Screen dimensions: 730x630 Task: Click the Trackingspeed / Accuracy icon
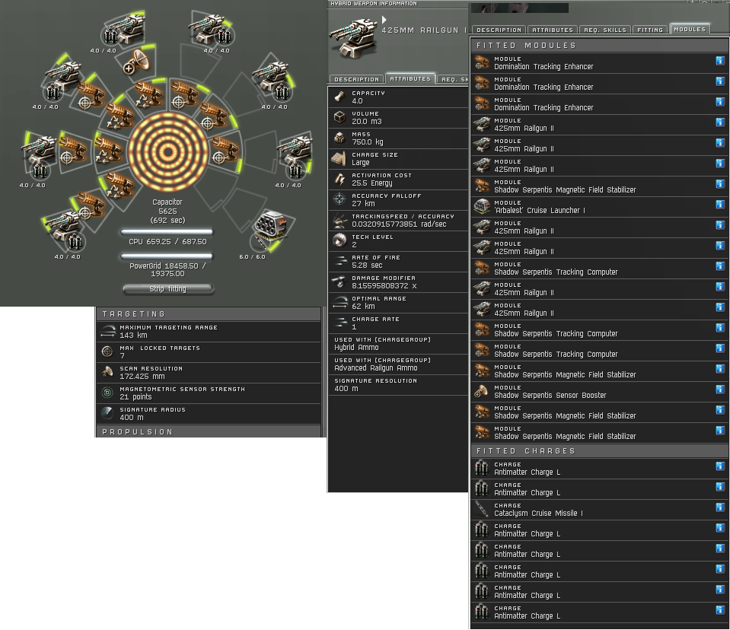coord(339,220)
